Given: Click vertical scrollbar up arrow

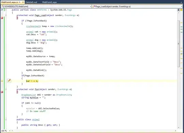Looking at the screenshot, I should tap(179, 13).
